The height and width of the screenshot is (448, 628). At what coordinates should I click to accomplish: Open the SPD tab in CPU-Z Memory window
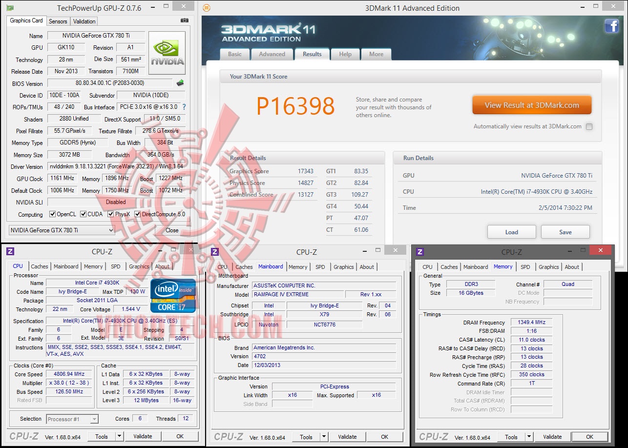(x=525, y=267)
